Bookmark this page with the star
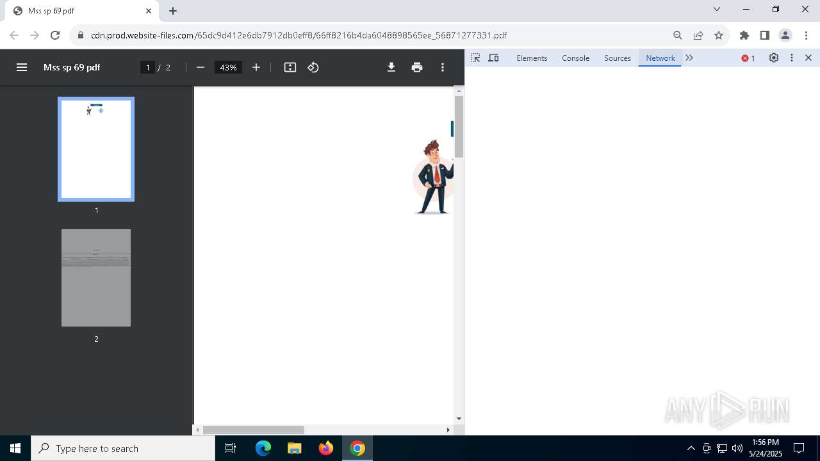This screenshot has height=461, width=820. pos(719,35)
